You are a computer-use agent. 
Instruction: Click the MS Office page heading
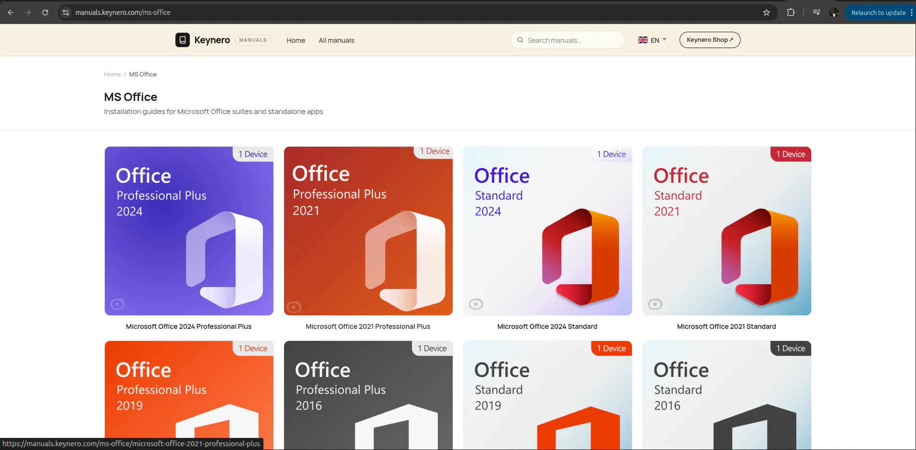(131, 97)
